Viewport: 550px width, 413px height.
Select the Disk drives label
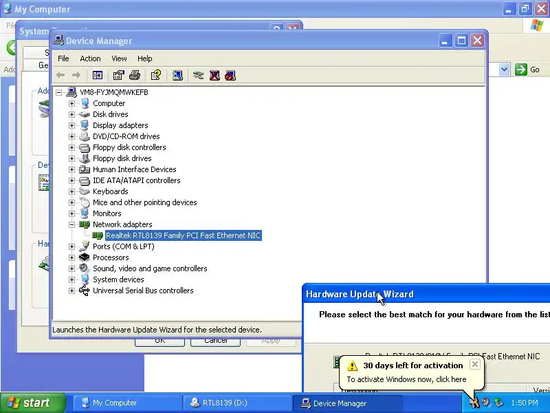(111, 114)
